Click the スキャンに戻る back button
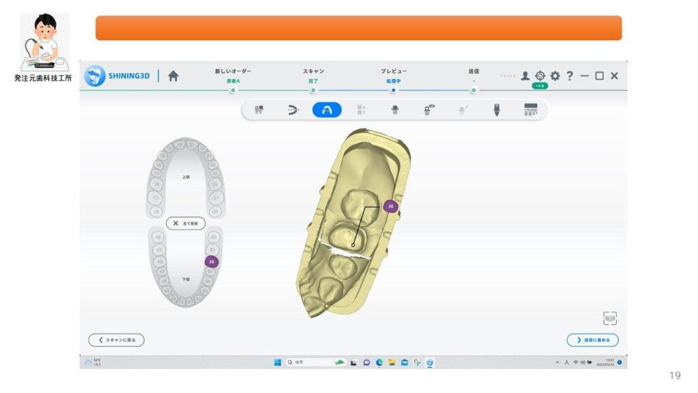 point(117,340)
